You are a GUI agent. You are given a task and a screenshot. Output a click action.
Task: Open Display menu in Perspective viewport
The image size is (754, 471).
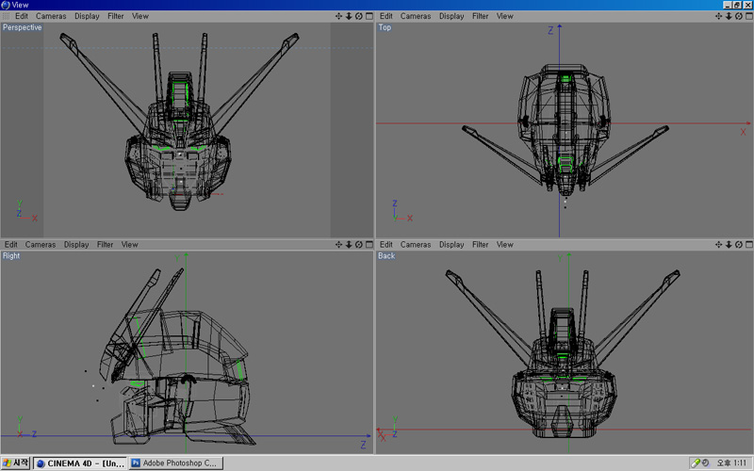87,16
